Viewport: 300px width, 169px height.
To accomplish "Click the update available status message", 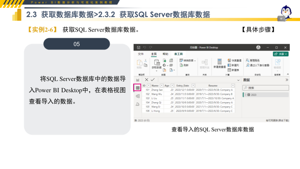I will [277, 121].
